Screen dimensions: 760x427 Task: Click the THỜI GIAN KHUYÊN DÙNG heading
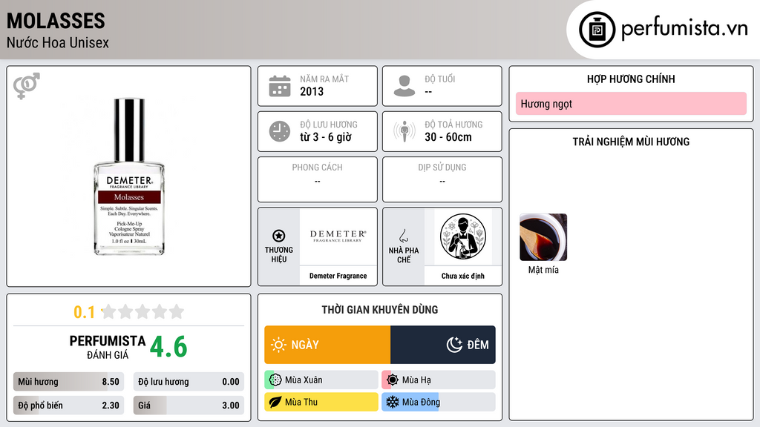point(380,310)
